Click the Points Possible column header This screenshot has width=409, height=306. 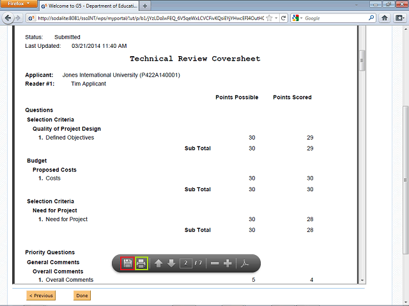(237, 98)
